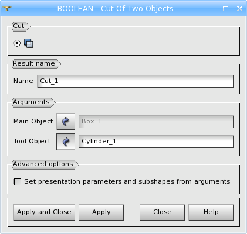Select the Cut operation radio button
Image resolution: width=247 pixels, height=234 pixels.
click(x=17, y=43)
